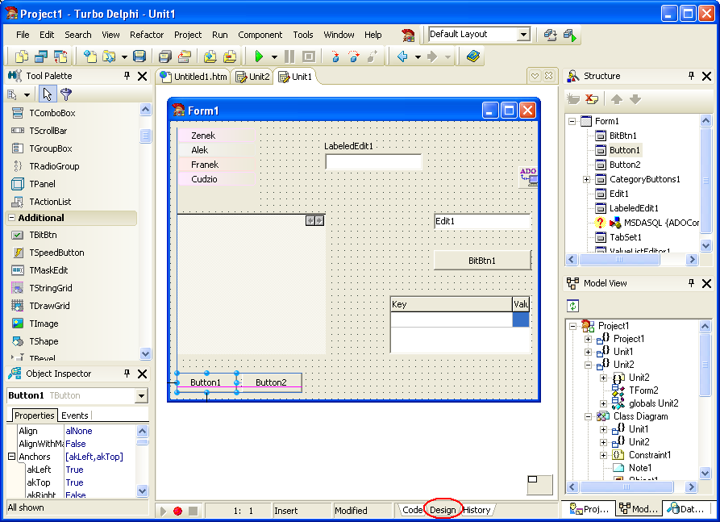Click the green Run toolbar icon
This screenshot has width=720, height=522.
point(259,56)
